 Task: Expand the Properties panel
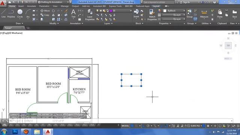pyautogui.click(x=165, y=23)
